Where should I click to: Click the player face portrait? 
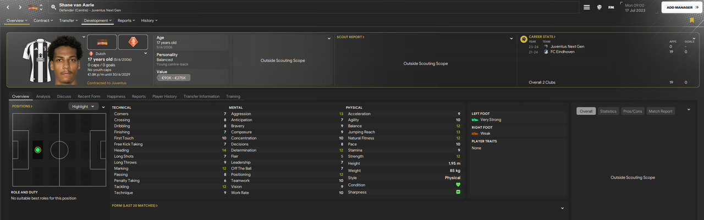point(66,61)
